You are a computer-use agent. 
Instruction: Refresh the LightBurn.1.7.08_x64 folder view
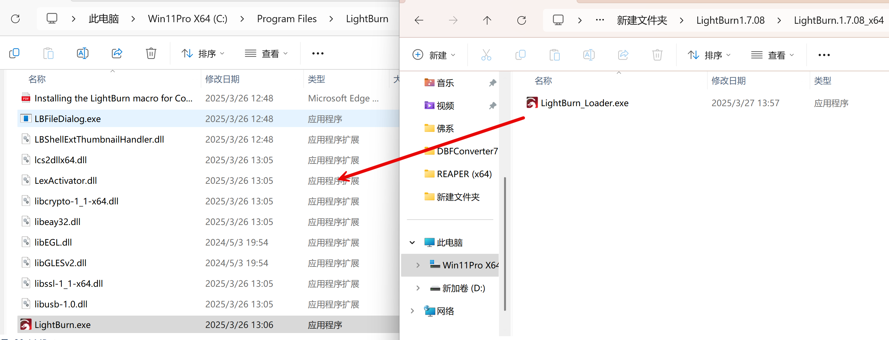point(521,20)
